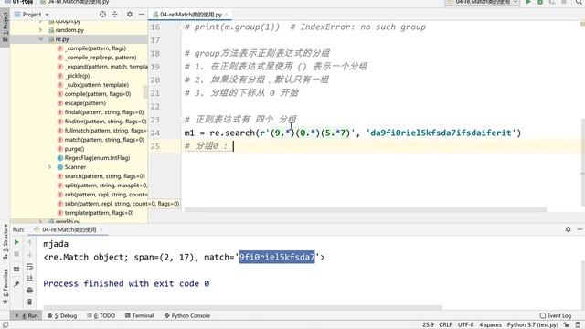Image resolution: width=585 pixels, height=329 pixels.
Task: Click the pin tab icon in Run panel
Action: click(16, 284)
